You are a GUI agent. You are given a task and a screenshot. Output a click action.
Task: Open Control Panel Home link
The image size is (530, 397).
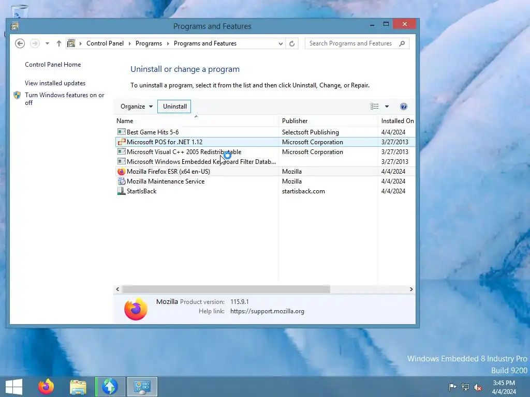[53, 65]
